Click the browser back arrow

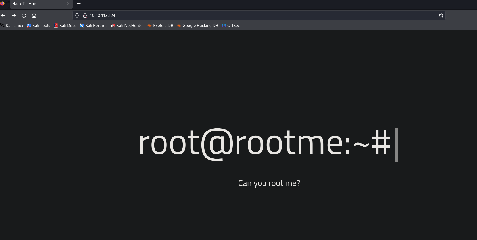tap(3, 16)
